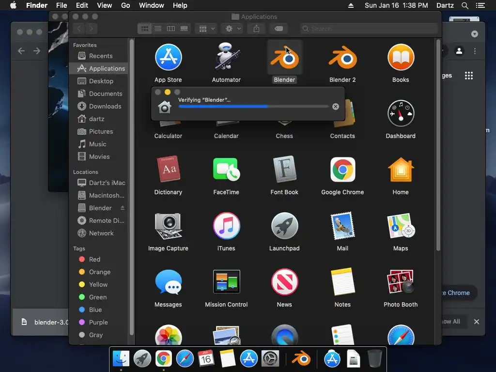This screenshot has height=372, width=496.
Task: Click the Edit Tags toolbar button
Action: click(279, 29)
